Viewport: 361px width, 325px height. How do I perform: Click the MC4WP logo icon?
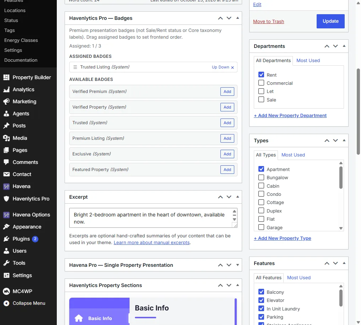point(6,291)
